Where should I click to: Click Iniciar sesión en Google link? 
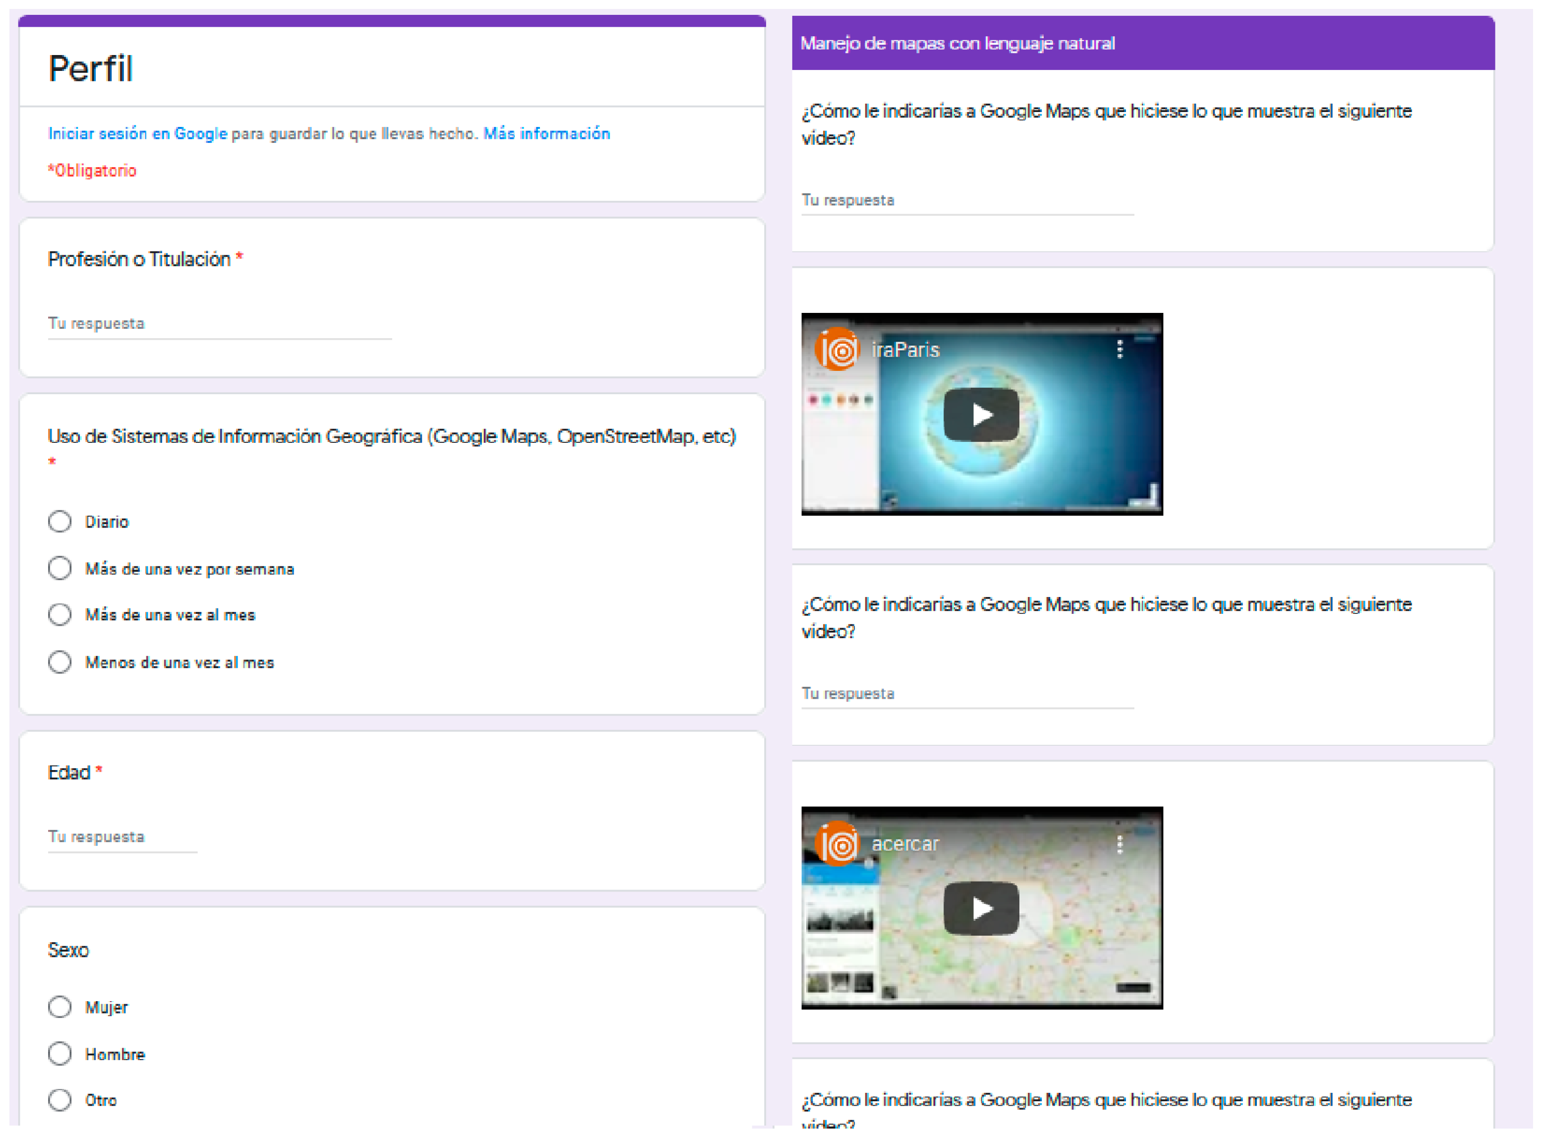pyautogui.click(x=137, y=134)
